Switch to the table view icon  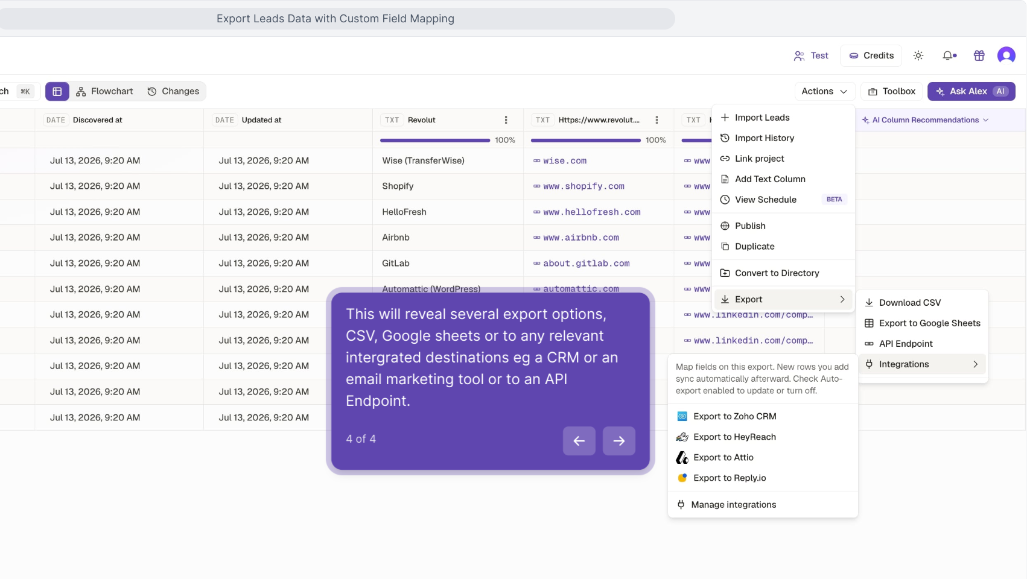click(x=57, y=91)
